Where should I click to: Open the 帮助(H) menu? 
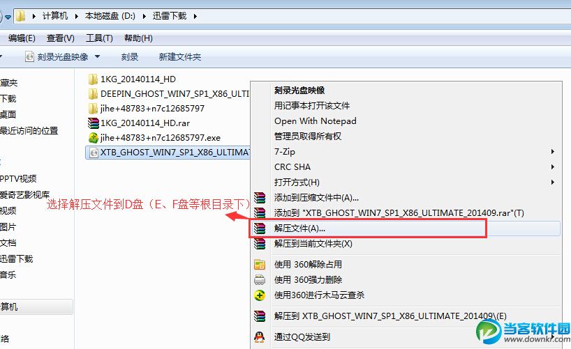[x=138, y=38]
